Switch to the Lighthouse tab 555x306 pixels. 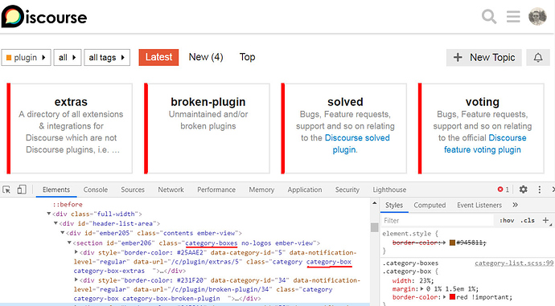click(x=389, y=190)
